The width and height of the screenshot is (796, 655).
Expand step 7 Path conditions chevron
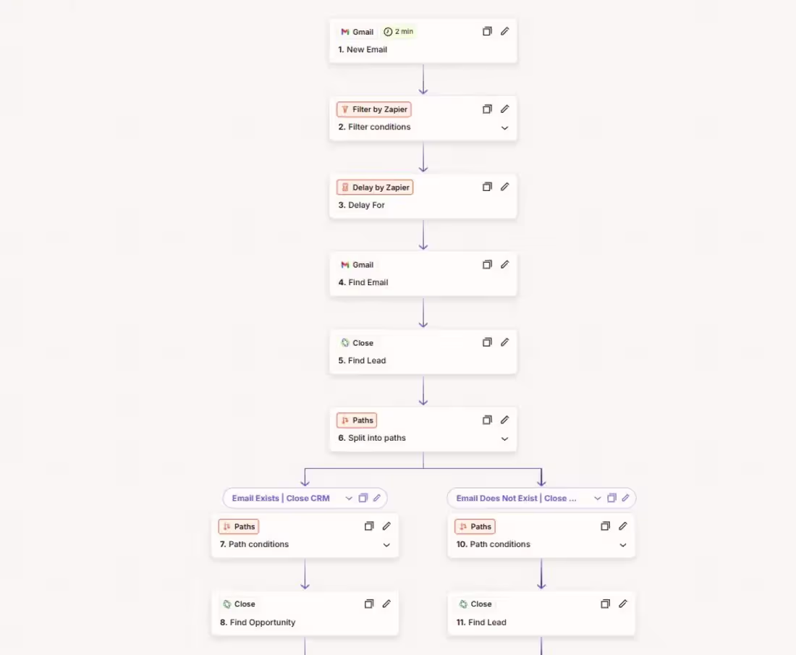pyautogui.click(x=386, y=545)
